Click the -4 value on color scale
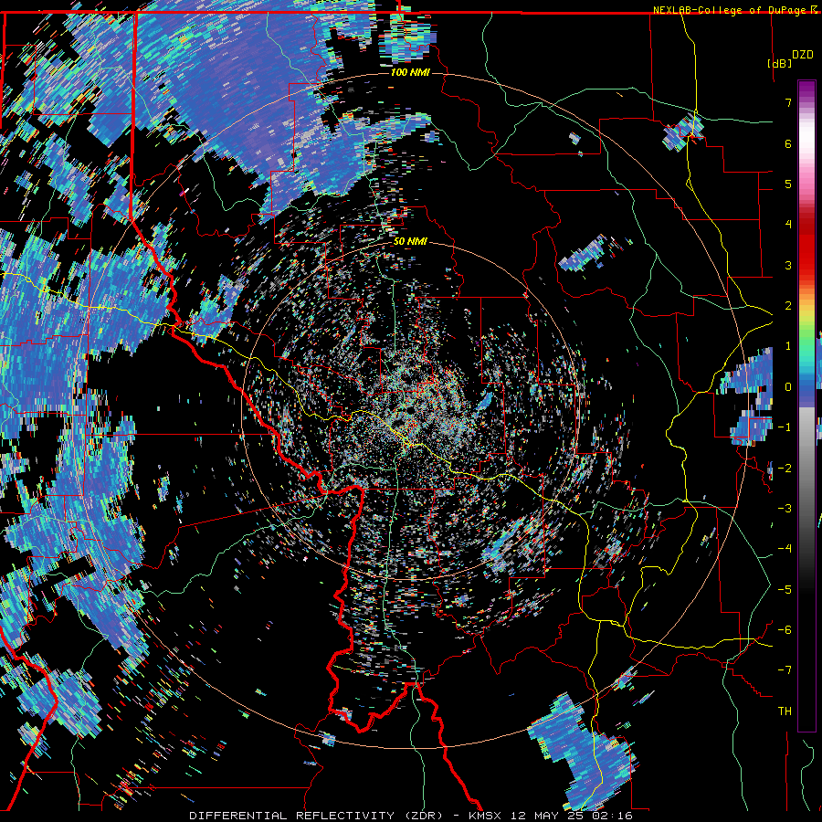The height and width of the screenshot is (822, 822). [x=785, y=548]
